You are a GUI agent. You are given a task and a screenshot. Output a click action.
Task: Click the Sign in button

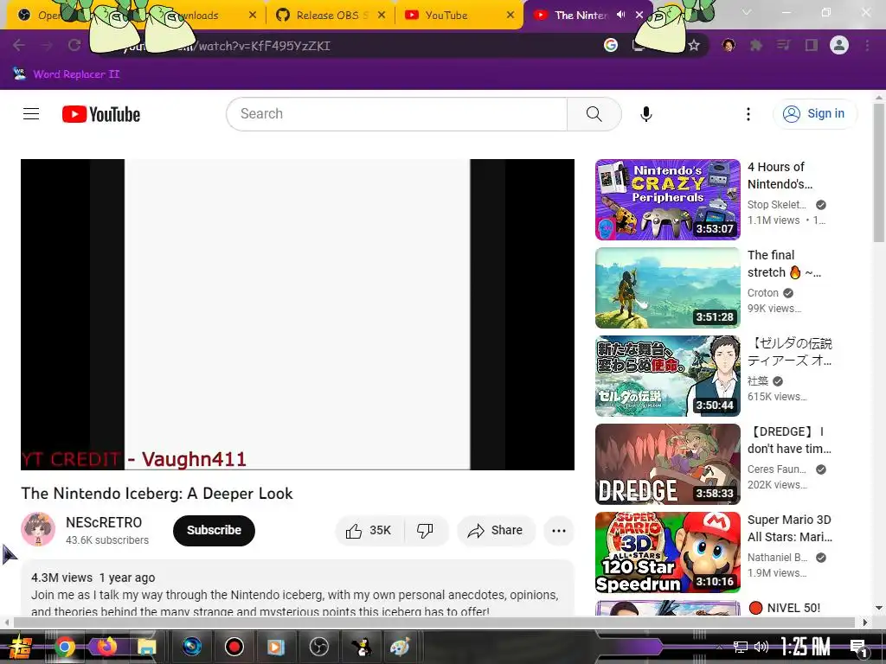click(815, 114)
